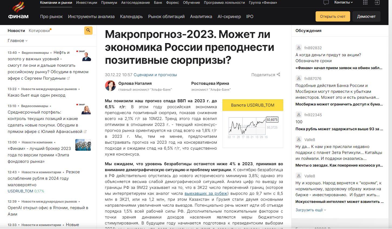This screenshot has width=392, height=229.
Task: Open Автоследование top menu
Action: (x=136, y=3)
